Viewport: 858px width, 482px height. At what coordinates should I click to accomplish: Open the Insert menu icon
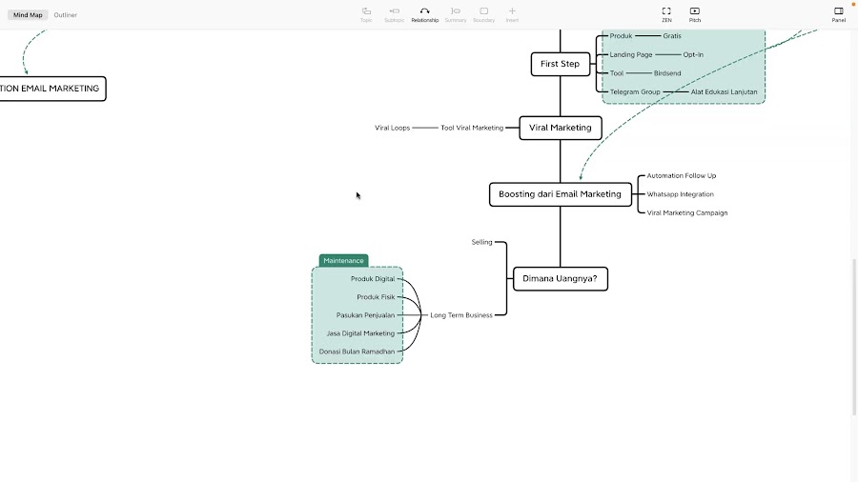pyautogui.click(x=512, y=14)
